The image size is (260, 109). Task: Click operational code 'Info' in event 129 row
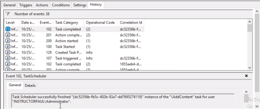click(89, 52)
